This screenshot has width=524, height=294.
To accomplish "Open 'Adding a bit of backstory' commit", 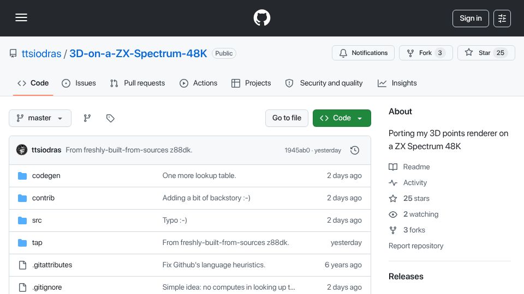I will pos(206,198).
